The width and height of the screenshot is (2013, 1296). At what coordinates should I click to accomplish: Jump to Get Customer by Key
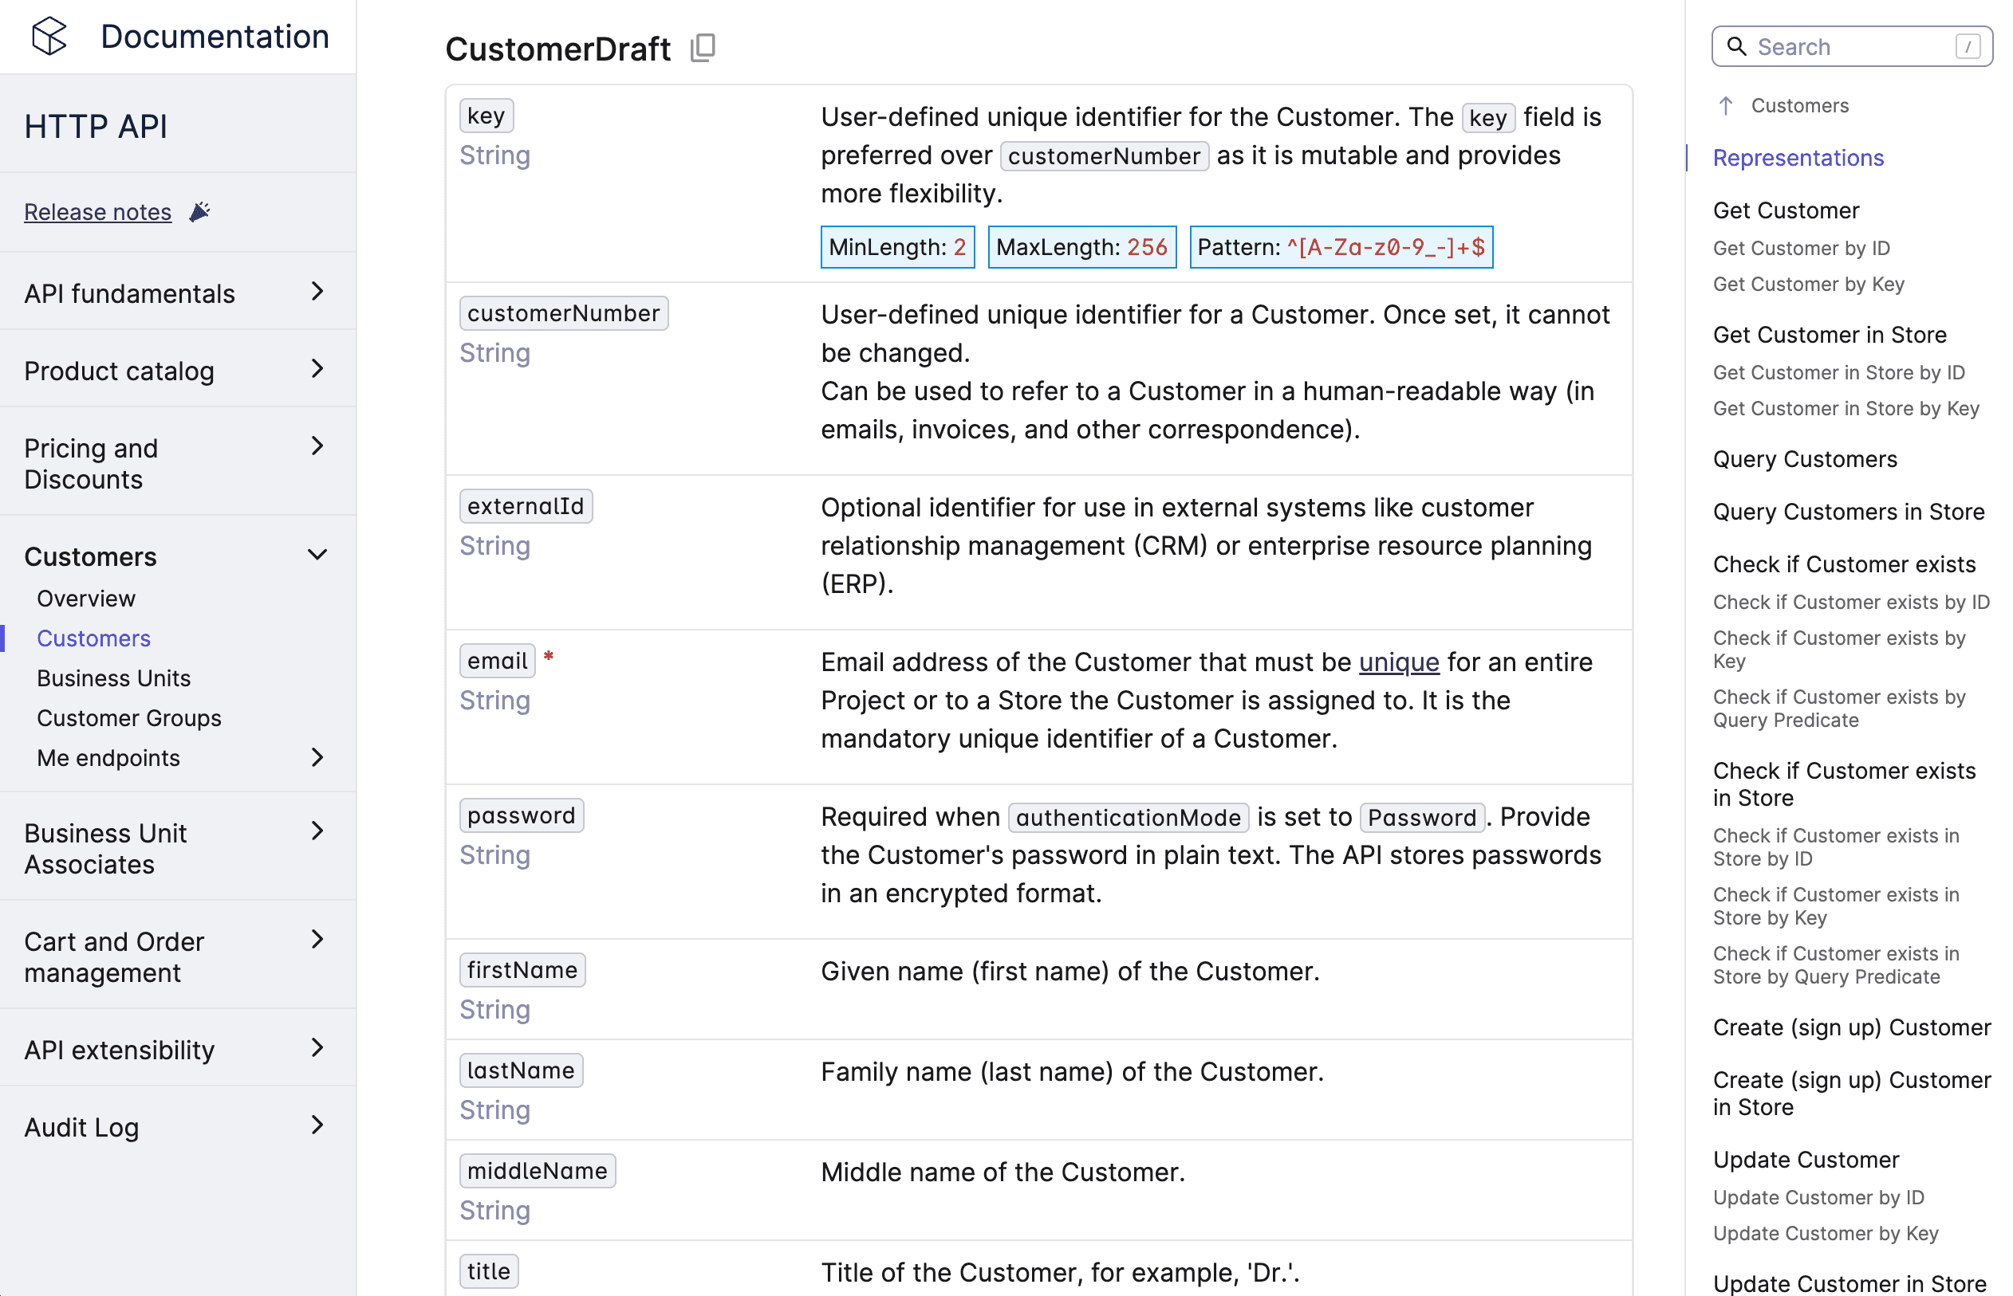pos(1808,285)
